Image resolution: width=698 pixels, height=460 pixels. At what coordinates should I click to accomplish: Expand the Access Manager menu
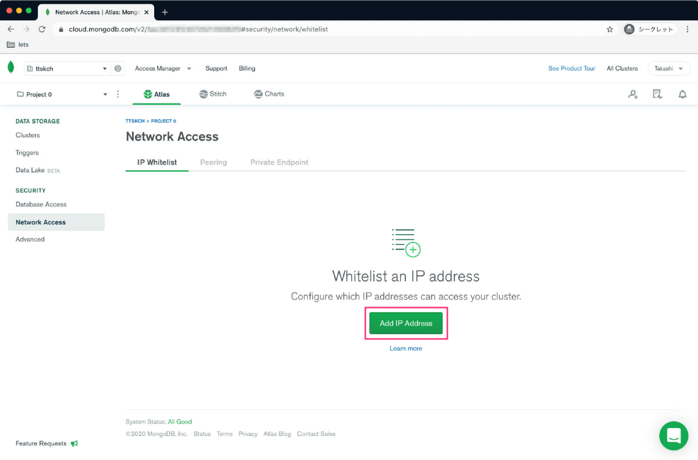pos(163,69)
